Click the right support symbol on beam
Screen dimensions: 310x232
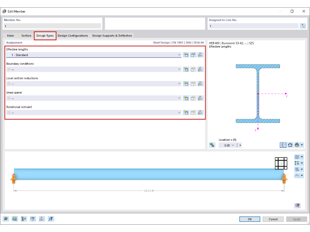point(284,179)
